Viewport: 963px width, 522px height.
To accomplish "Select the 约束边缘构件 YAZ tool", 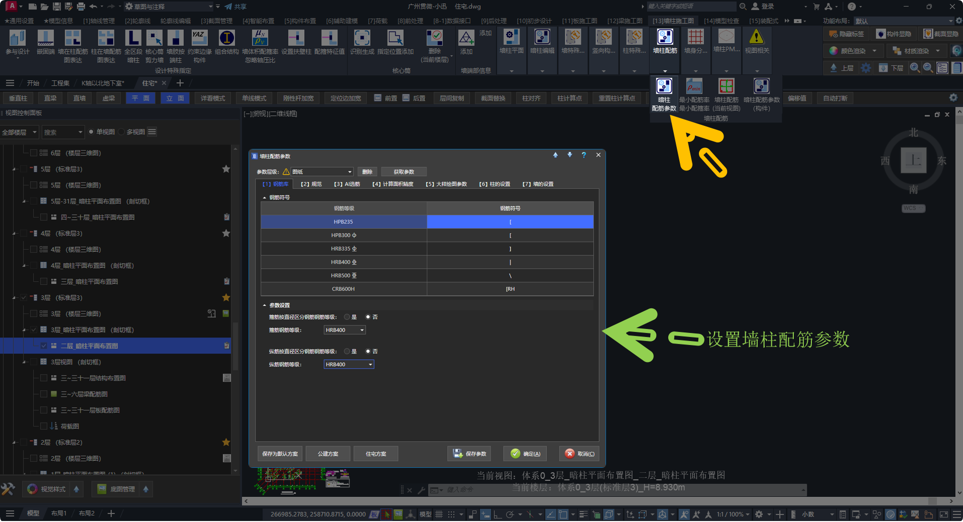I will [x=199, y=38].
